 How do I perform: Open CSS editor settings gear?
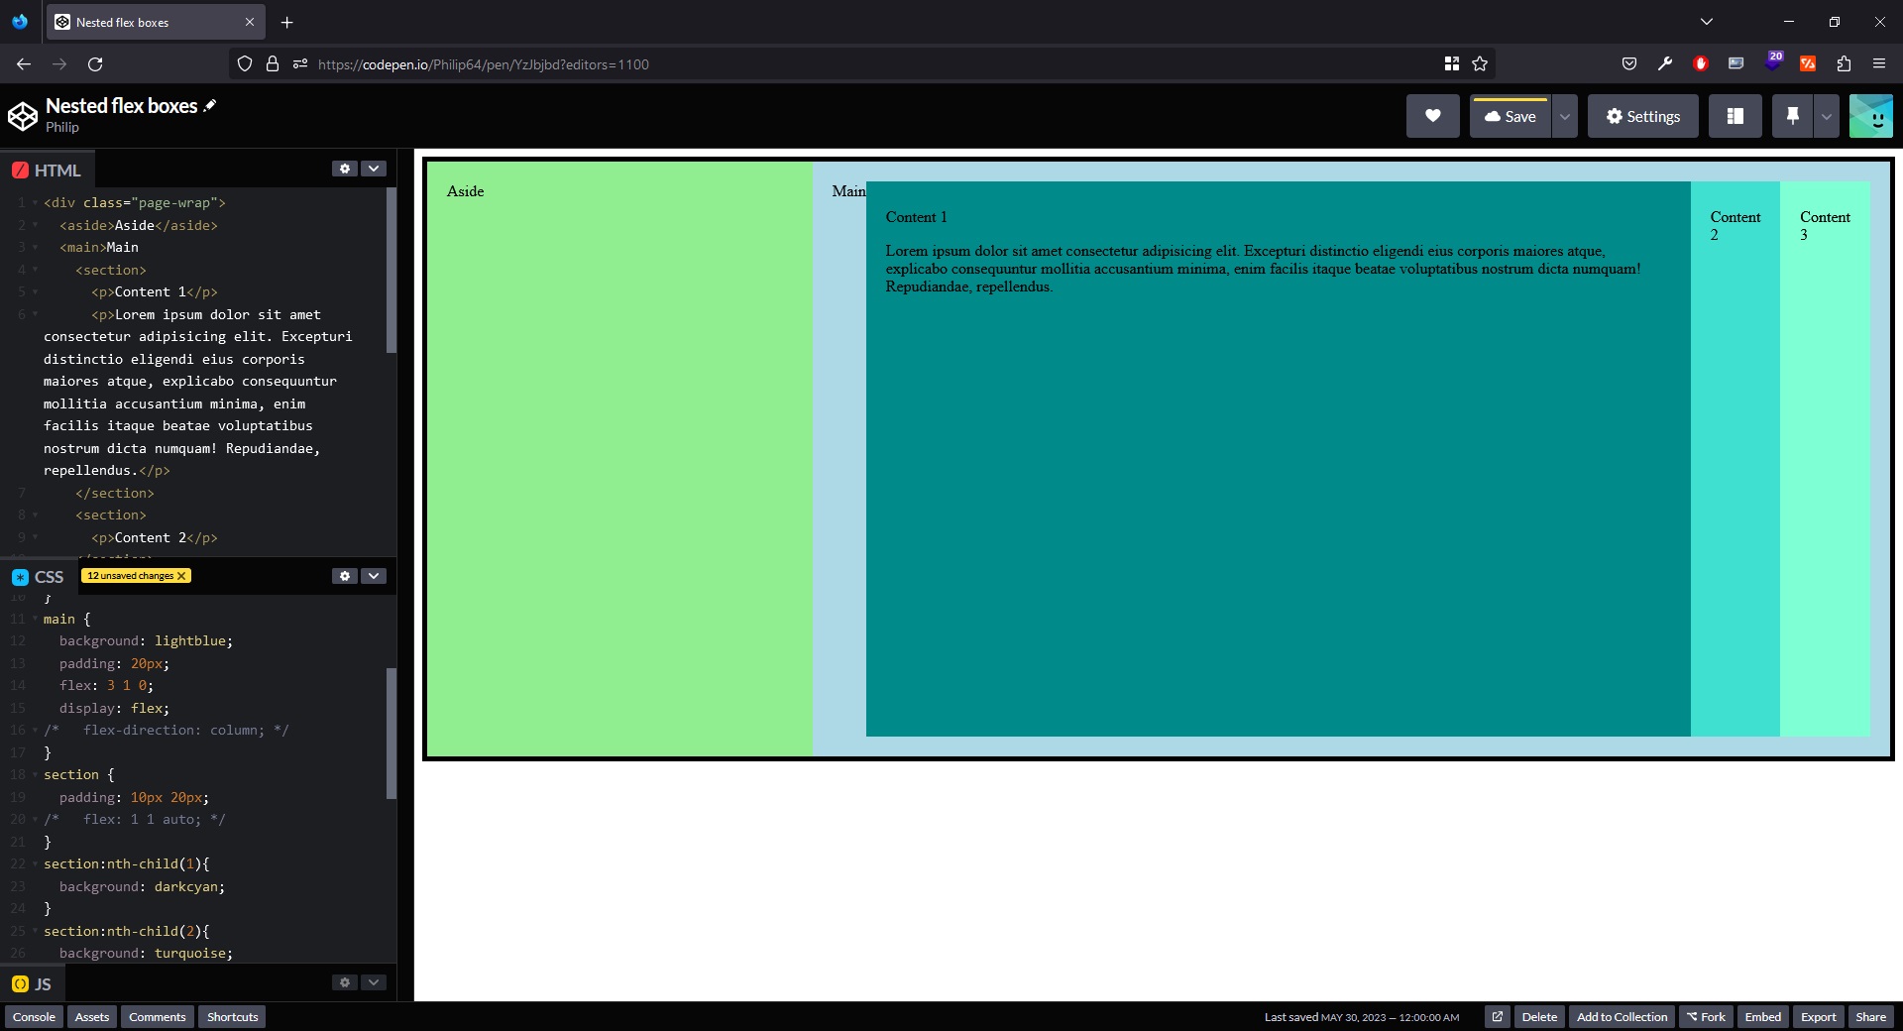pos(344,576)
